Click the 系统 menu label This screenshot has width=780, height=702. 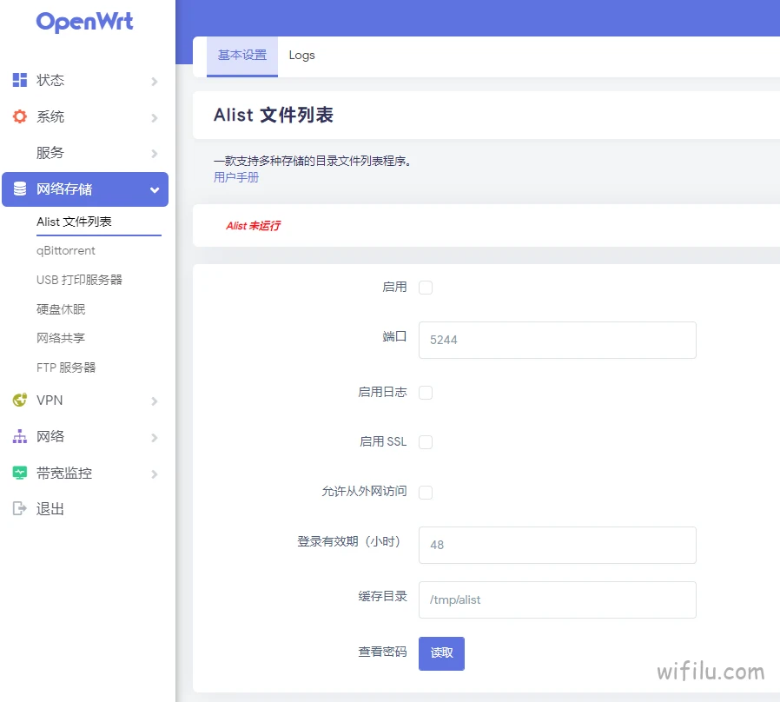50,116
